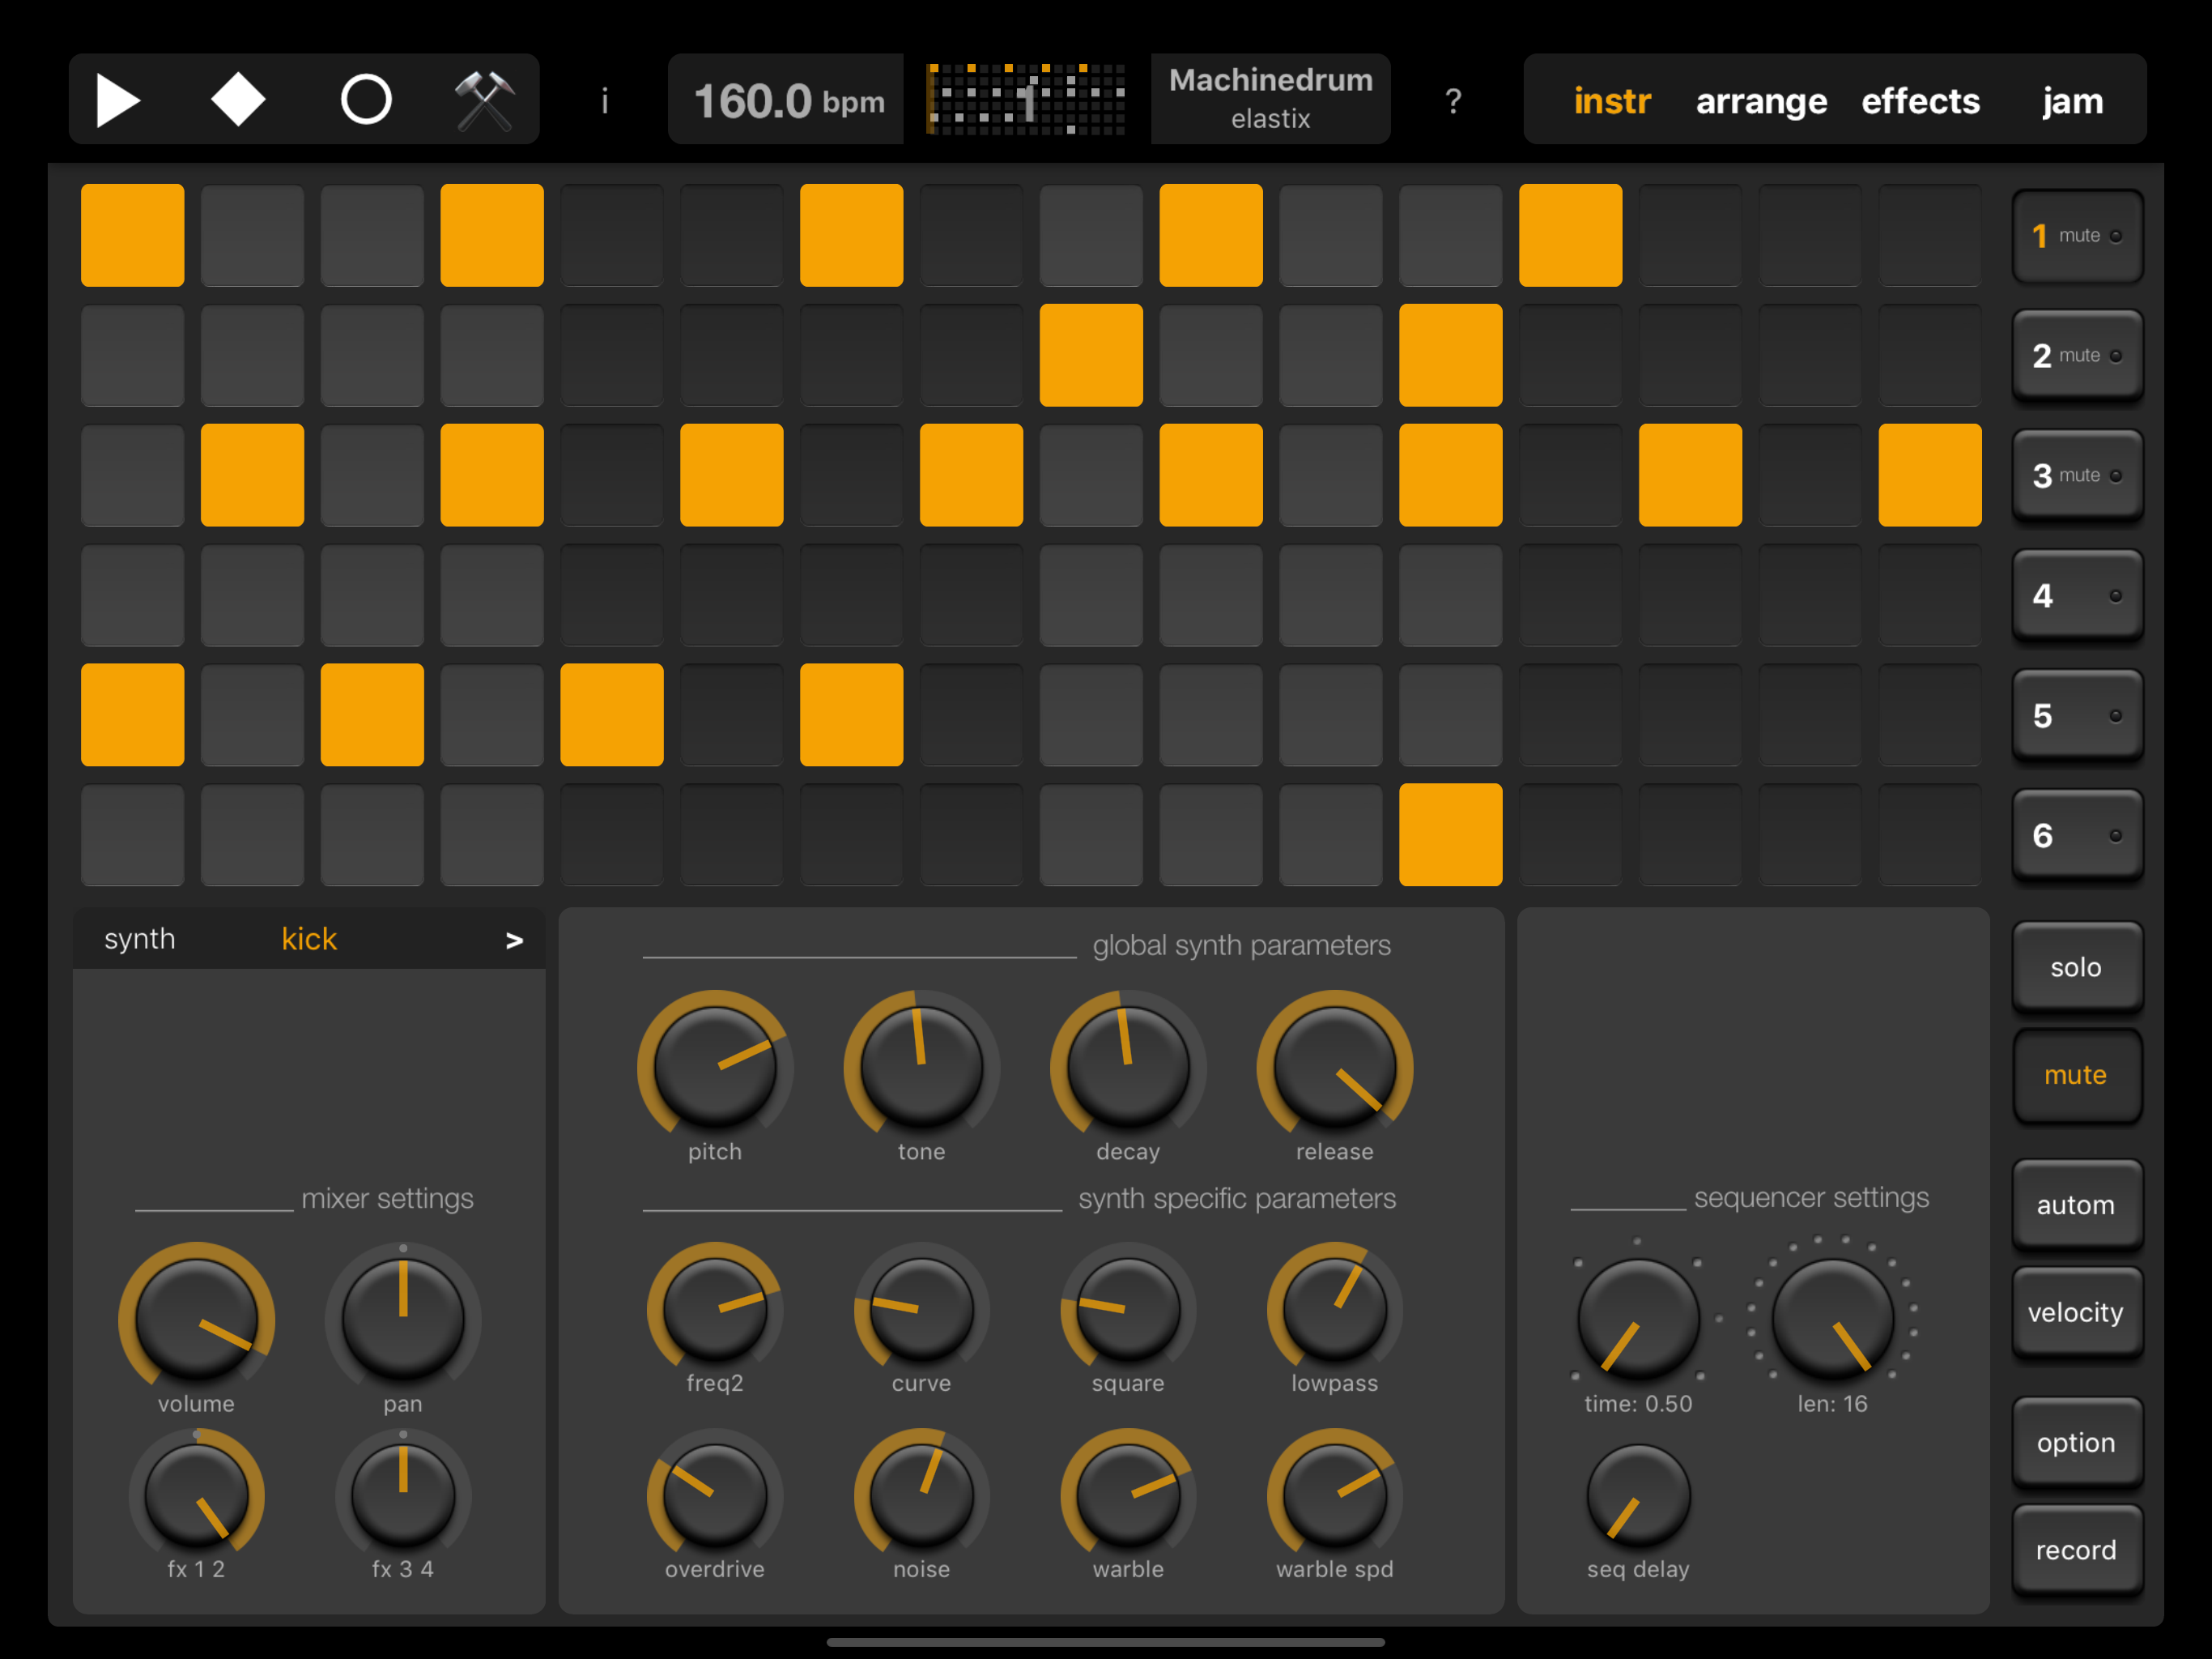
Task: Switch to the arrange tab
Action: (x=1760, y=101)
